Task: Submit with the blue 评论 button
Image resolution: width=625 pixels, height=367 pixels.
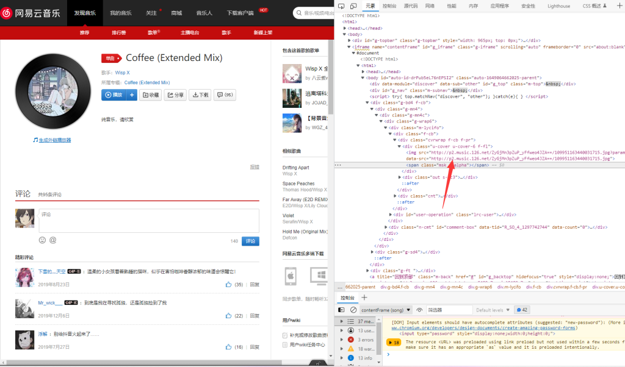Action: click(250, 241)
